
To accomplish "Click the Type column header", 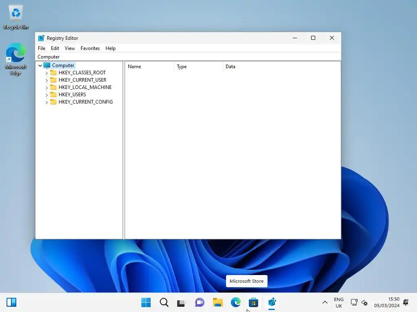I will click(198, 67).
